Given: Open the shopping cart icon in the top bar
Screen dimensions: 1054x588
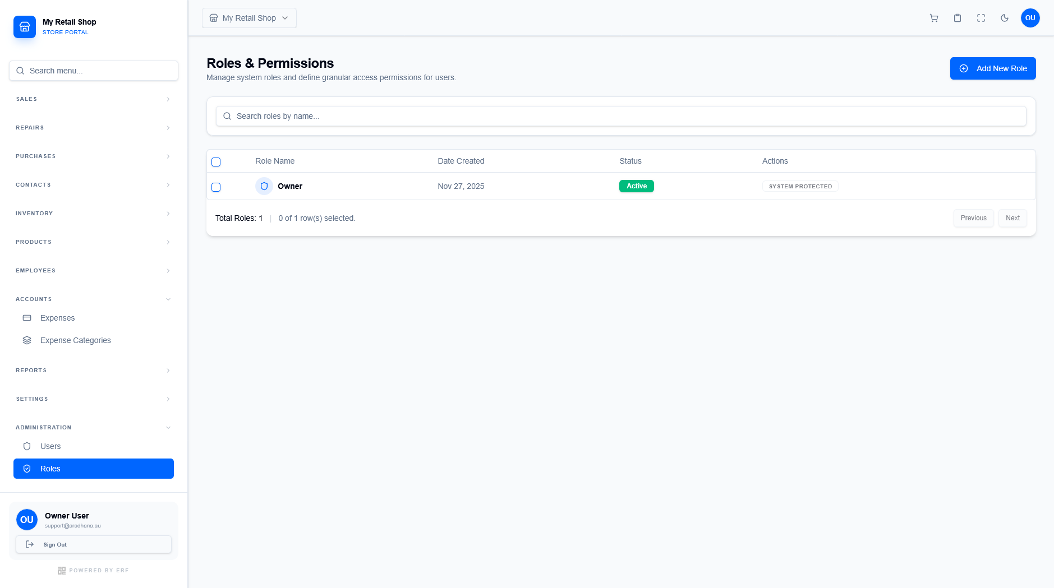Looking at the screenshot, I should pyautogui.click(x=933, y=18).
